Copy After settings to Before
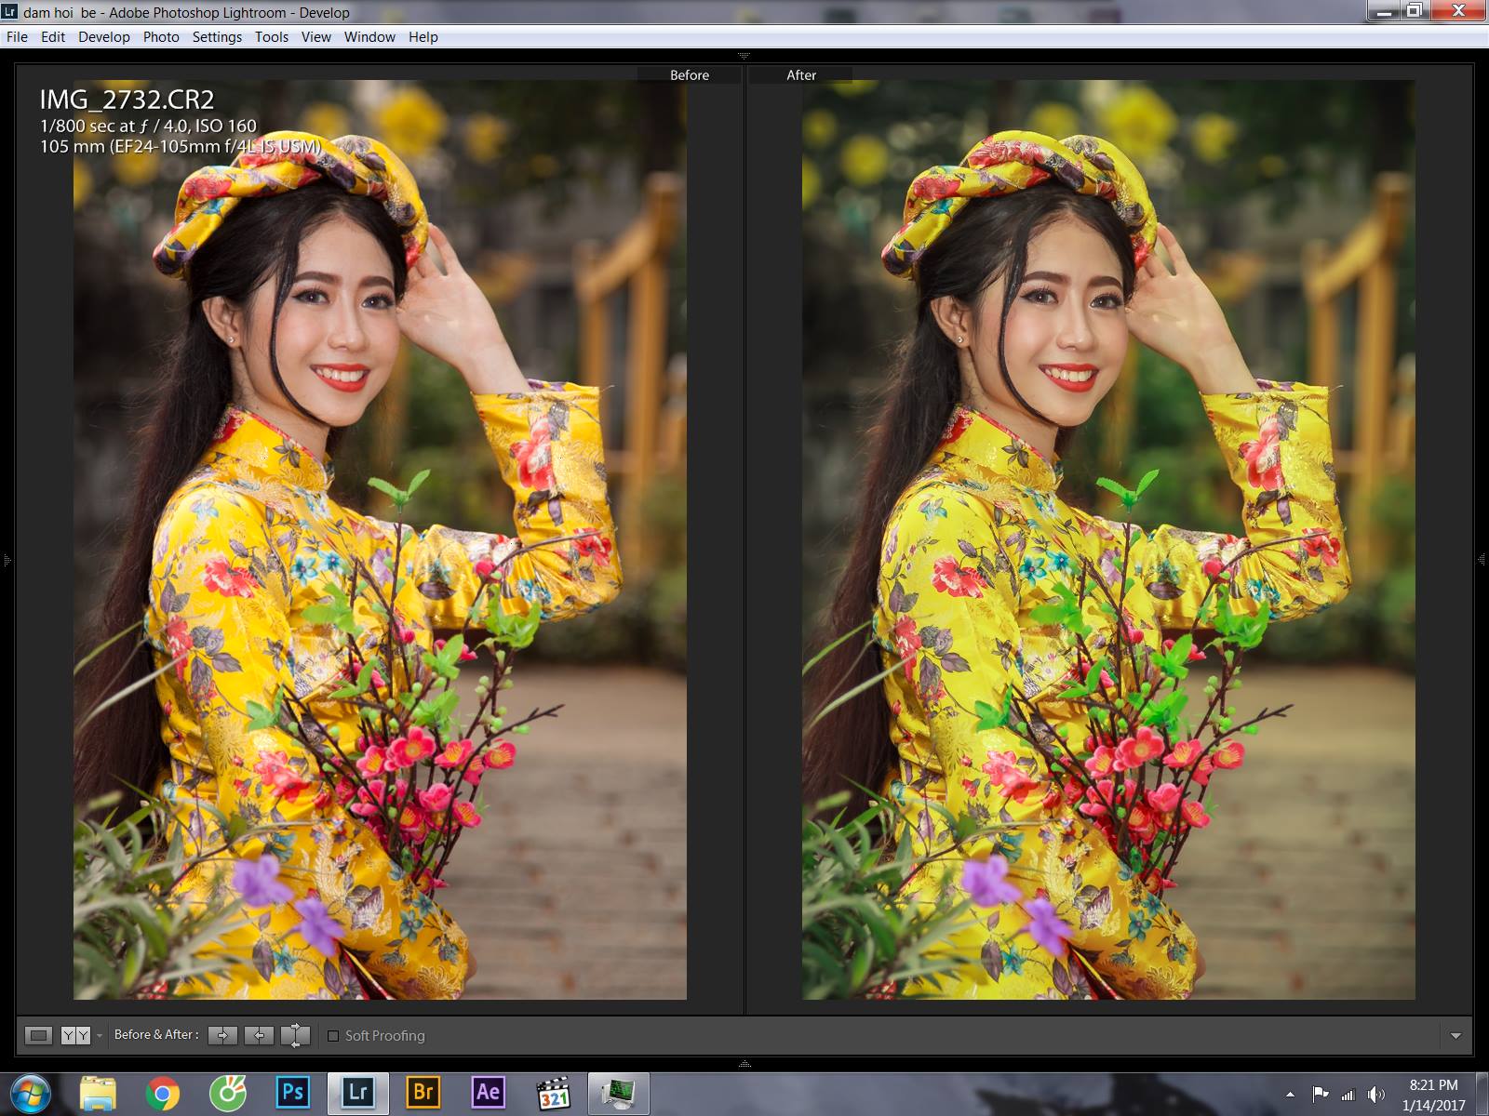 [x=259, y=1035]
